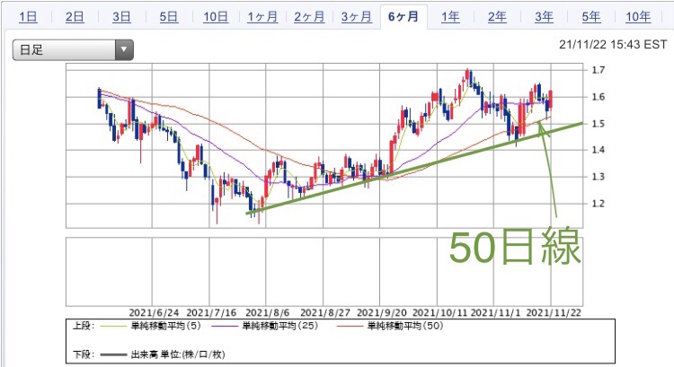Click the active 6ヶ月 tab

point(404,17)
